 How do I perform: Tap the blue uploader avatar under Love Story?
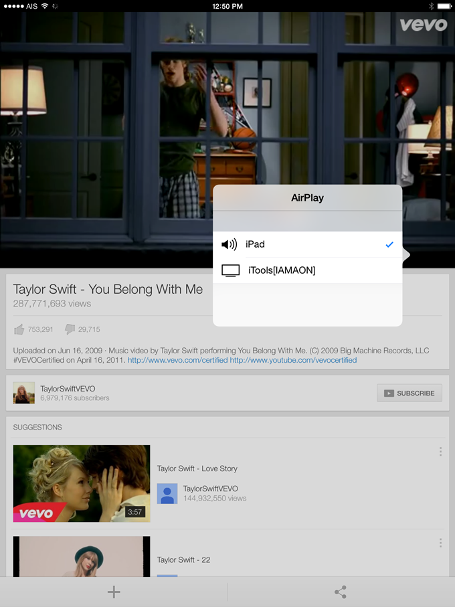pyautogui.click(x=167, y=494)
